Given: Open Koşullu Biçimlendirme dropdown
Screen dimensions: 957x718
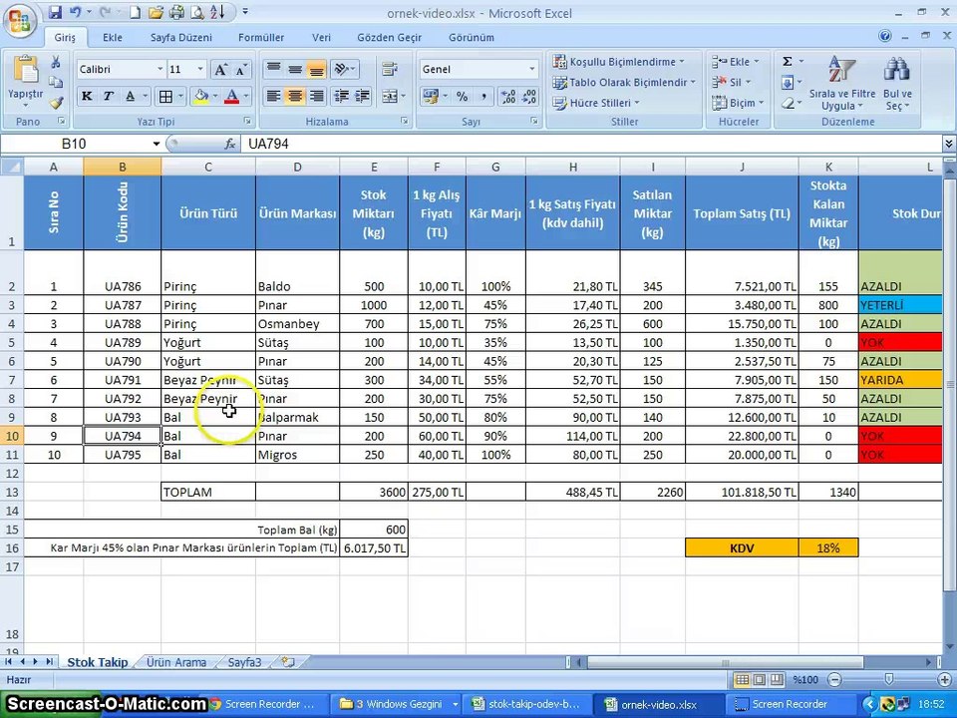Looking at the screenshot, I should point(619,62).
